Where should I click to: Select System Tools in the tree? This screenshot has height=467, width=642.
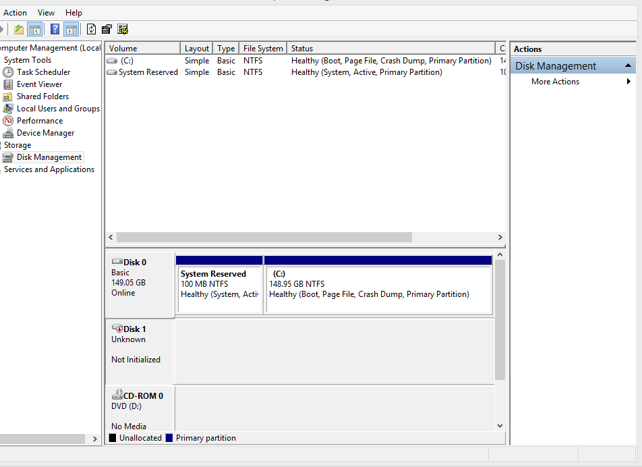(x=28, y=60)
